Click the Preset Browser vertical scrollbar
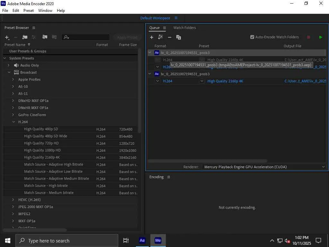The height and width of the screenshot is (247, 329). (139, 90)
